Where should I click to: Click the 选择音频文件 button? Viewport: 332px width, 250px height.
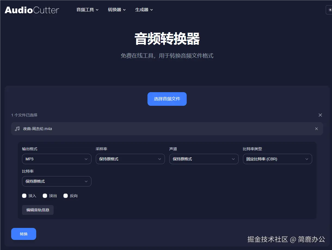(x=167, y=99)
